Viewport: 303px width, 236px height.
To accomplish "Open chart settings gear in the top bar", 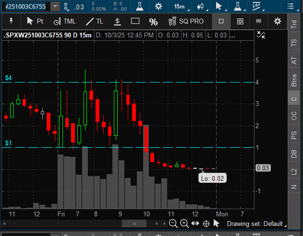I will pyautogui.click(x=158, y=6).
